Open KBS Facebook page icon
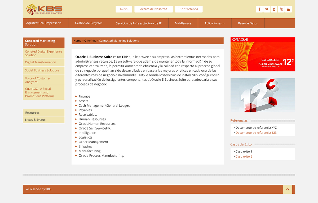 (x=259, y=9)
